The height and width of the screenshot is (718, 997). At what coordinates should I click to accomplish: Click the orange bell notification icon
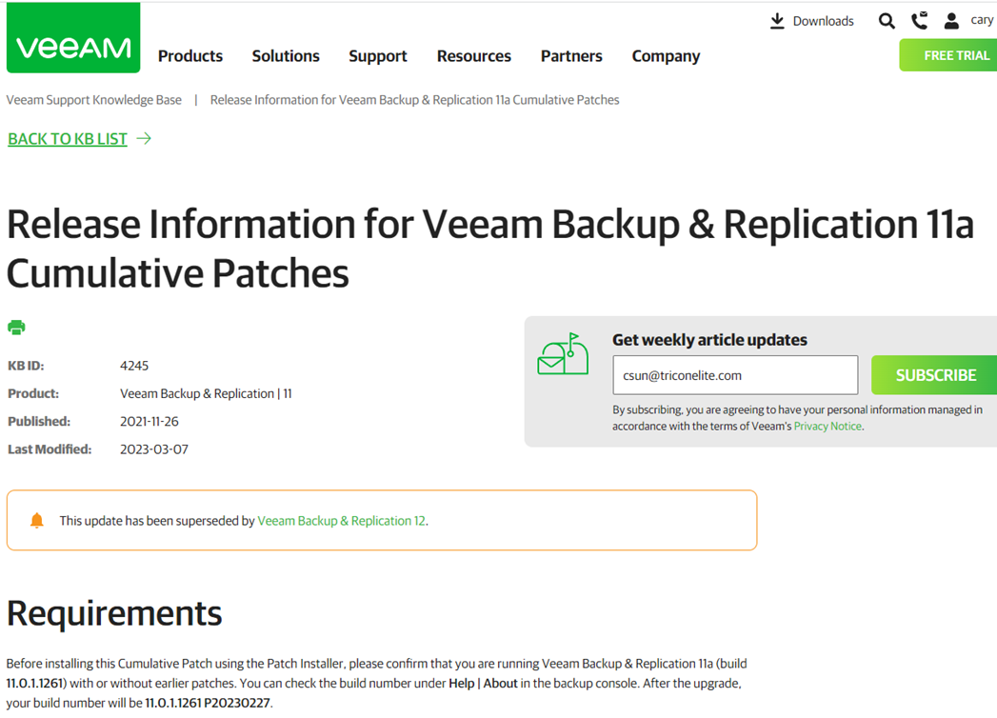tap(37, 521)
